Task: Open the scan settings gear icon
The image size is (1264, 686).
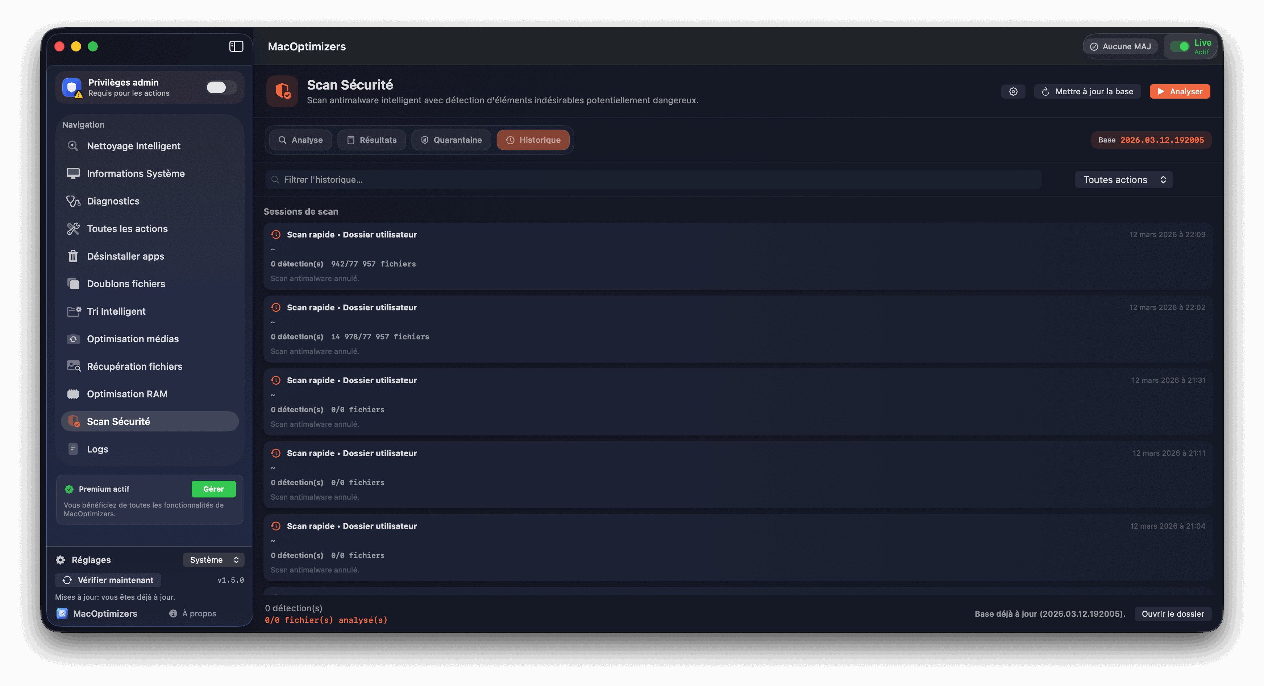Action: [1013, 91]
